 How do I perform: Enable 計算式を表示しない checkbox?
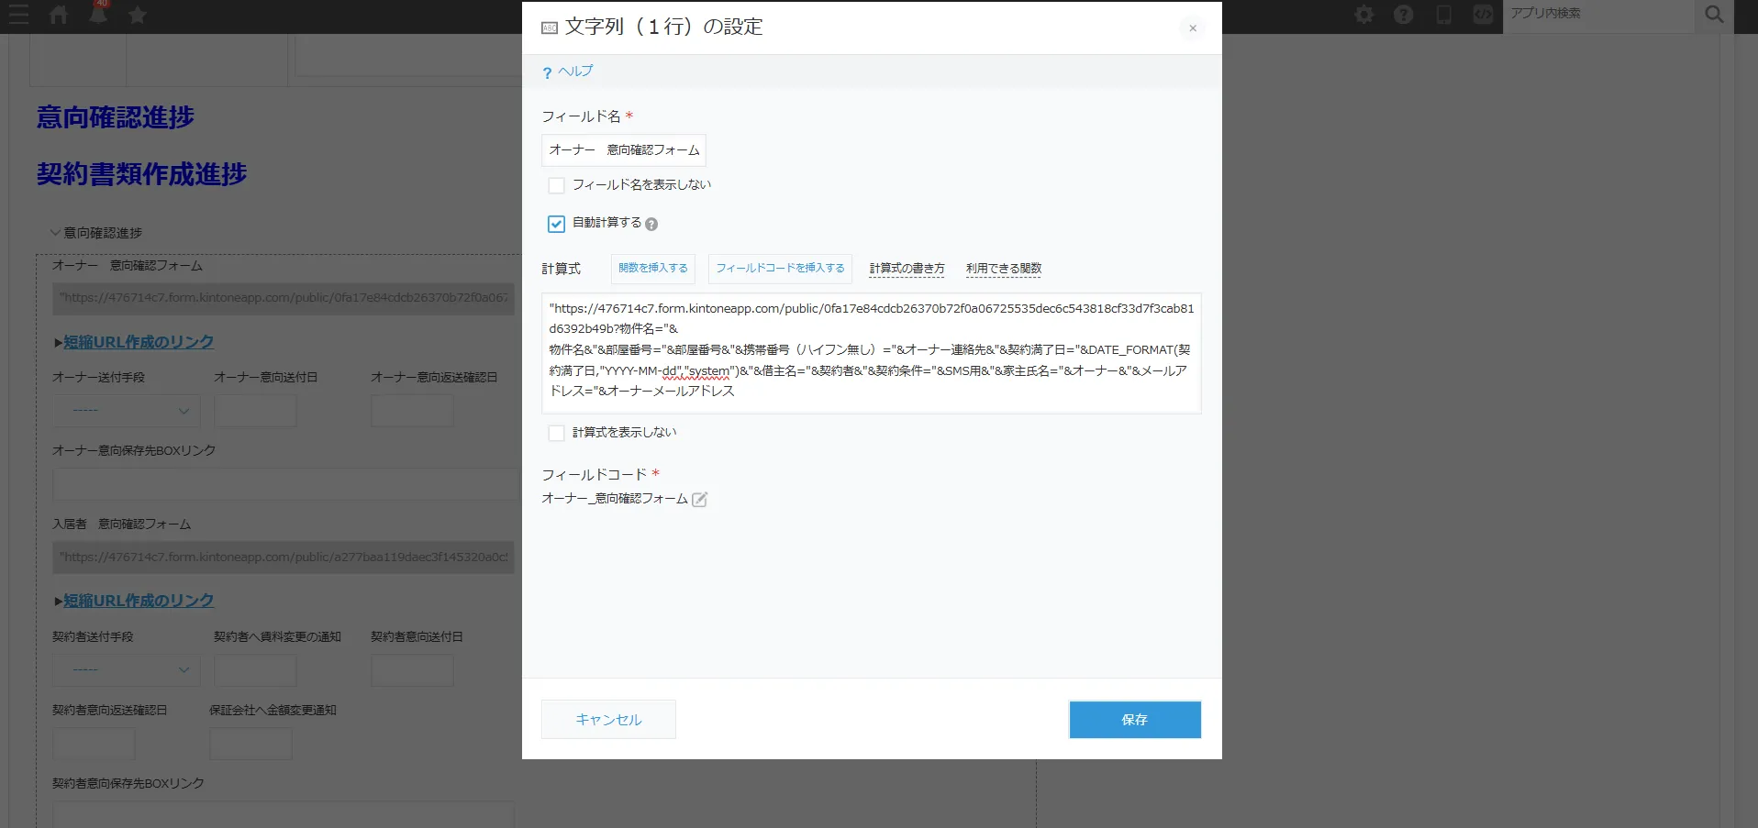556,433
